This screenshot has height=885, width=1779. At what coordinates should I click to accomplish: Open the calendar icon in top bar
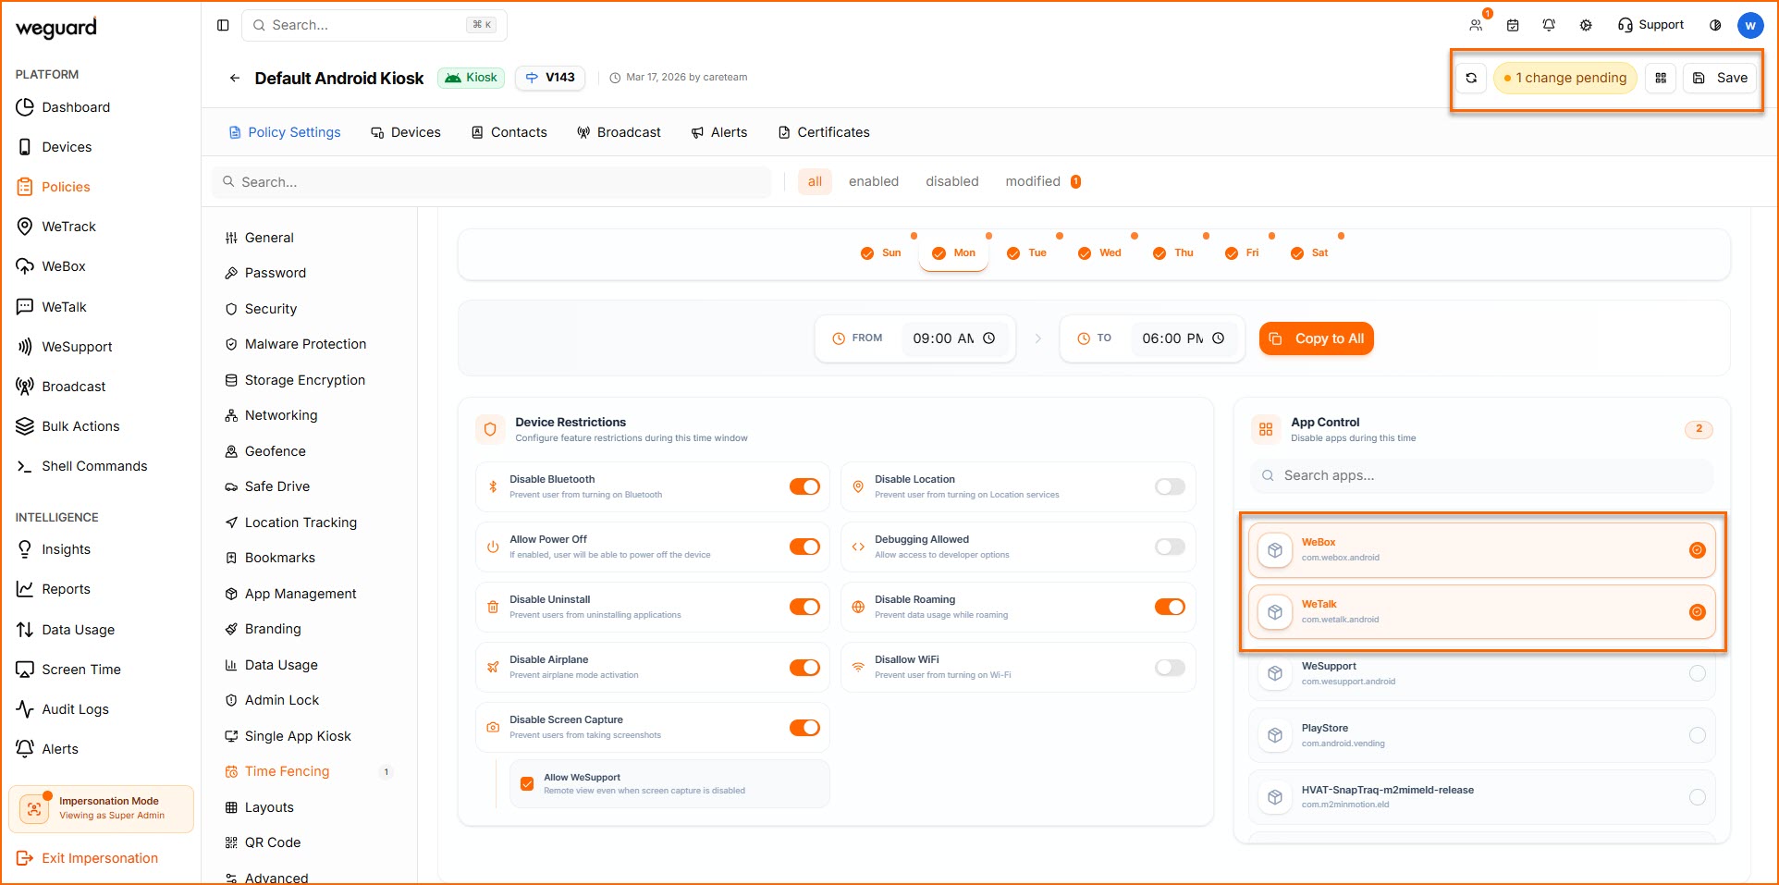(1513, 25)
